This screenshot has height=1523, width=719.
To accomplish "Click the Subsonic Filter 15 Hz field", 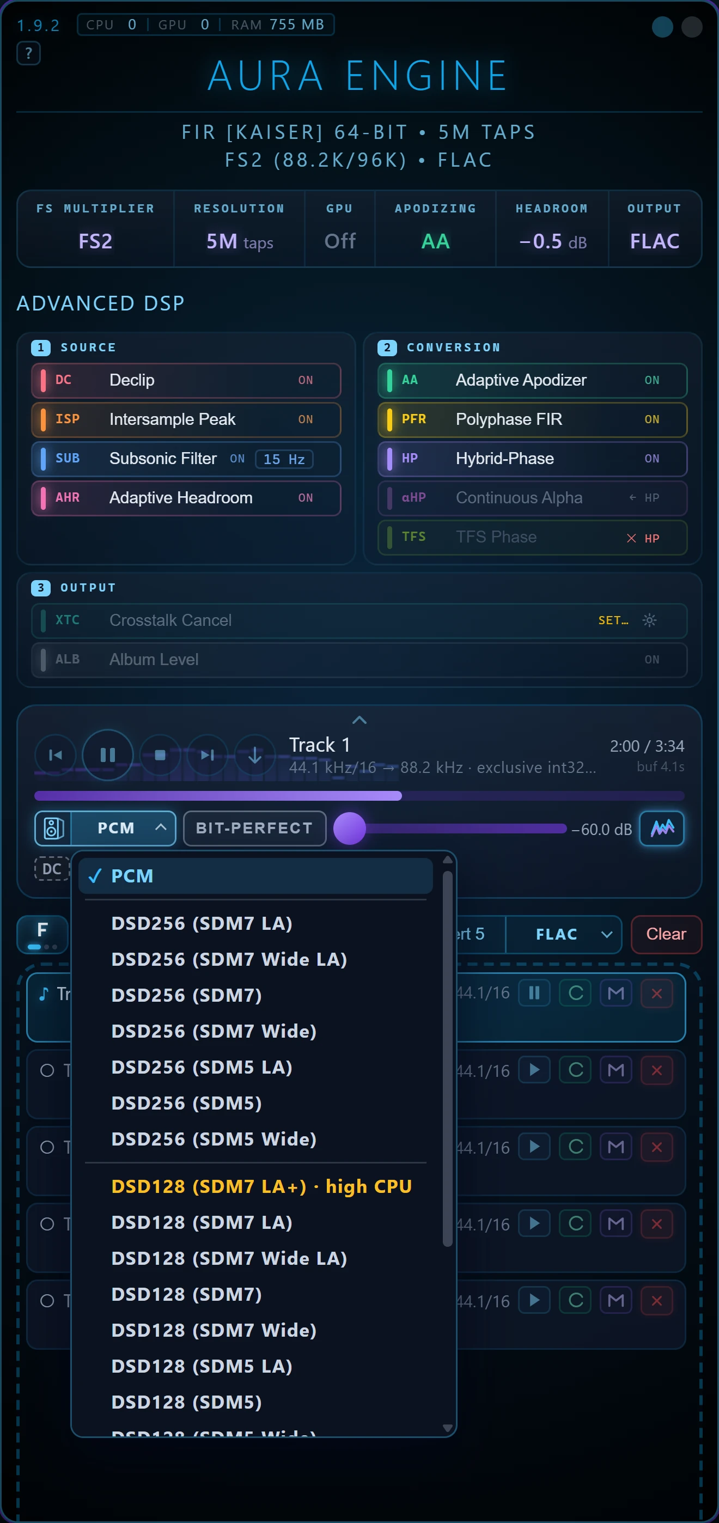I will click(x=284, y=459).
